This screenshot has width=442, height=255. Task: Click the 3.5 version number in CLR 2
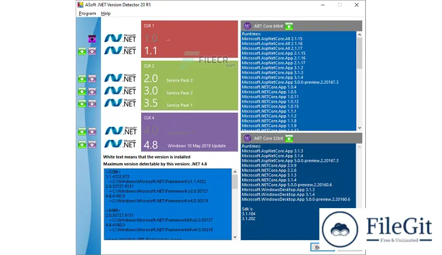[x=151, y=103]
